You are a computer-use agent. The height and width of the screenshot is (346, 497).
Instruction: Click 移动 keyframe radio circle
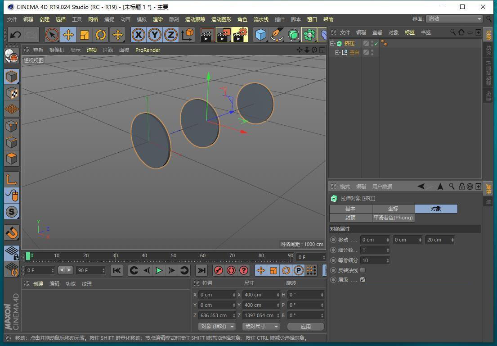tap(333, 240)
